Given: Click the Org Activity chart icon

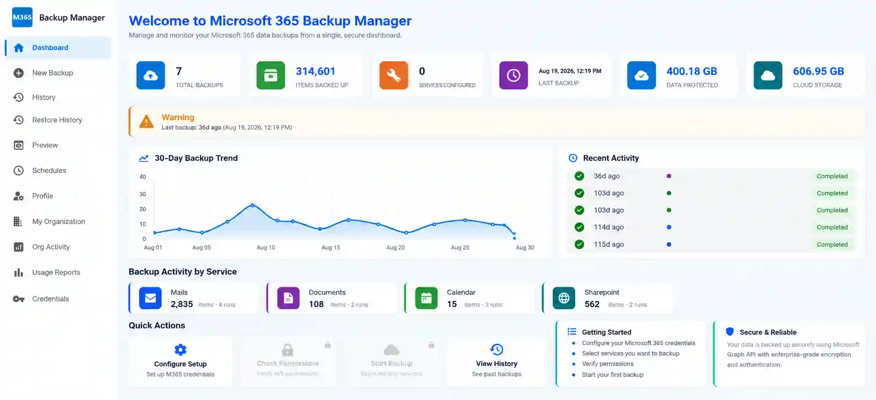Looking at the screenshot, I should click(18, 247).
